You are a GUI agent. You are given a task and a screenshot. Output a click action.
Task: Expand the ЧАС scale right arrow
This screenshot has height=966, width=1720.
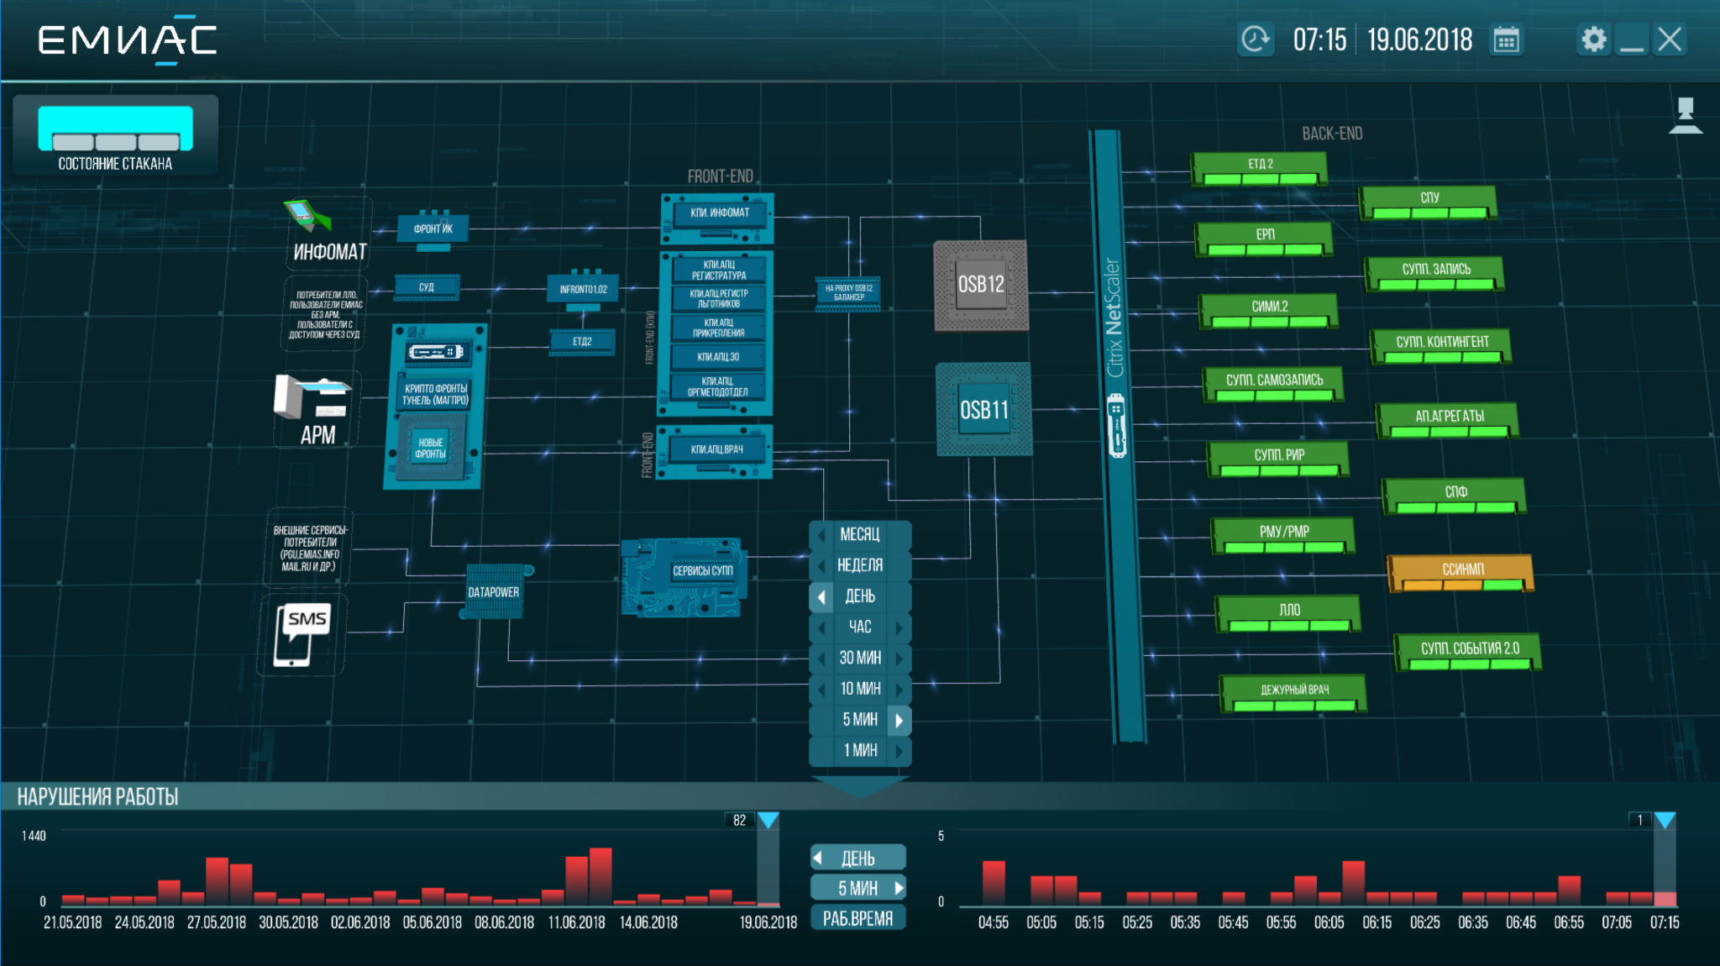tap(899, 627)
